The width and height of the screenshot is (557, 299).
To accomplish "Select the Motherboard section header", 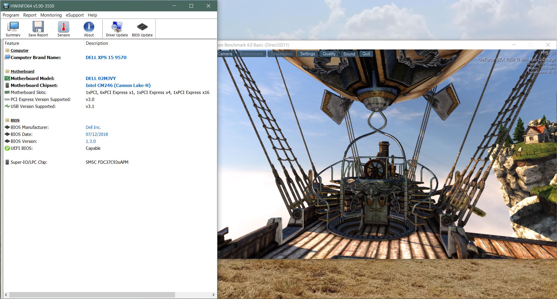I will pyautogui.click(x=22, y=71).
